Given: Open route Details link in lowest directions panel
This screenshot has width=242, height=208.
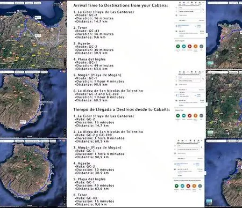Looking at the screenshot, I should [180, 176].
